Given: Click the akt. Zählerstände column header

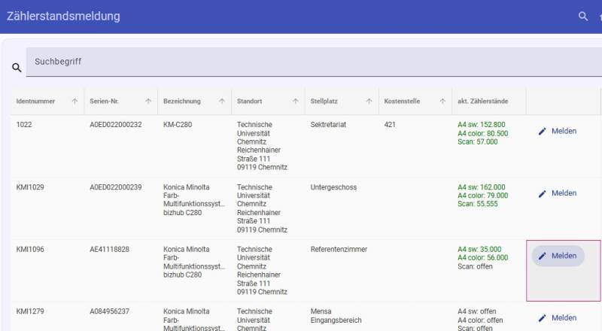Looking at the screenshot, I should (x=481, y=101).
